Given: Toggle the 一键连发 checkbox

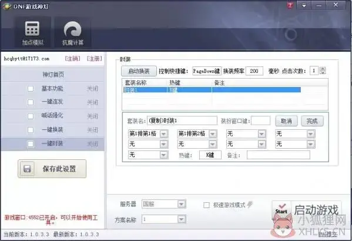Looking at the screenshot, I should (x=31, y=102).
